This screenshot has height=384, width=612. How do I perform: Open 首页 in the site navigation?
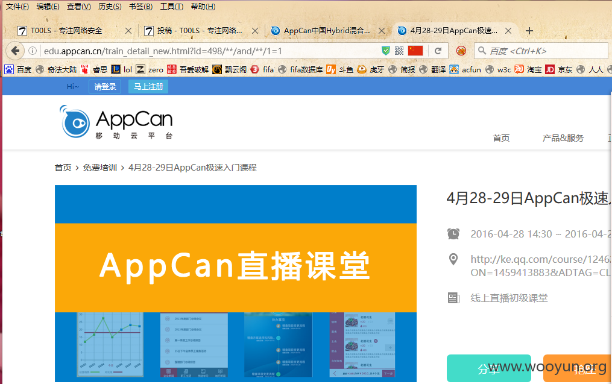[x=501, y=138]
